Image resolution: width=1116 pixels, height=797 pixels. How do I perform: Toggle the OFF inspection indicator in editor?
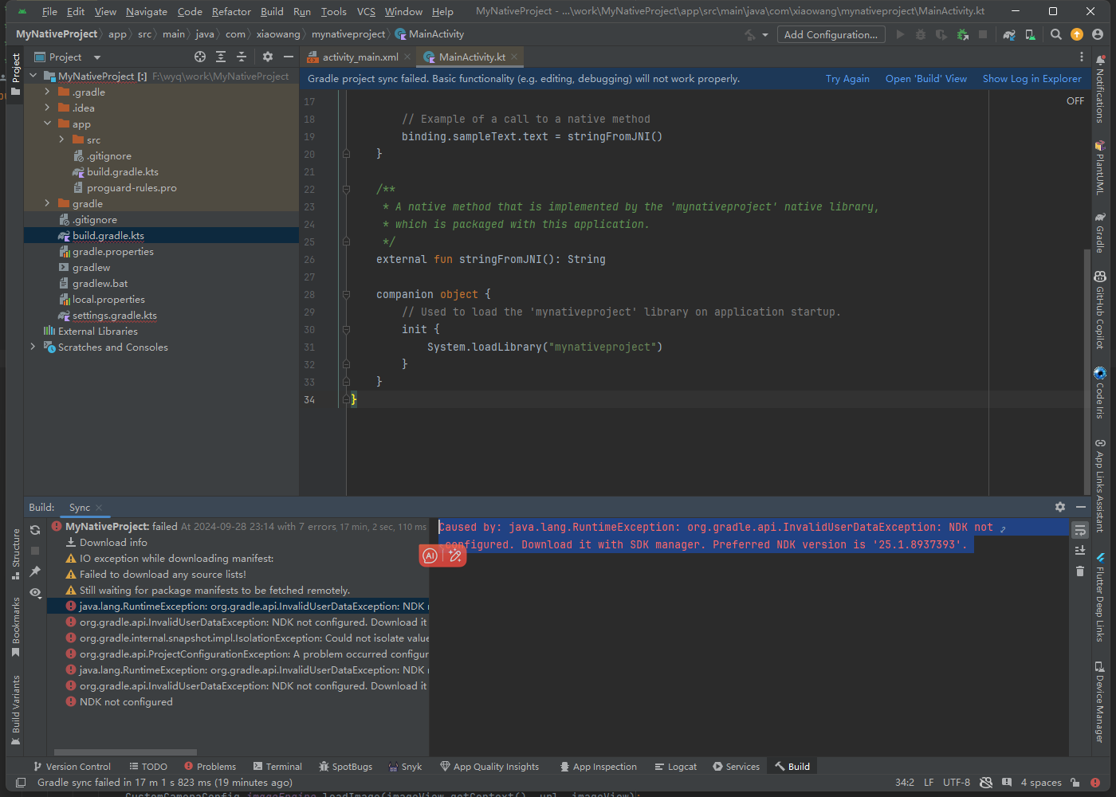pyautogui.click(x=1075, y=101)
